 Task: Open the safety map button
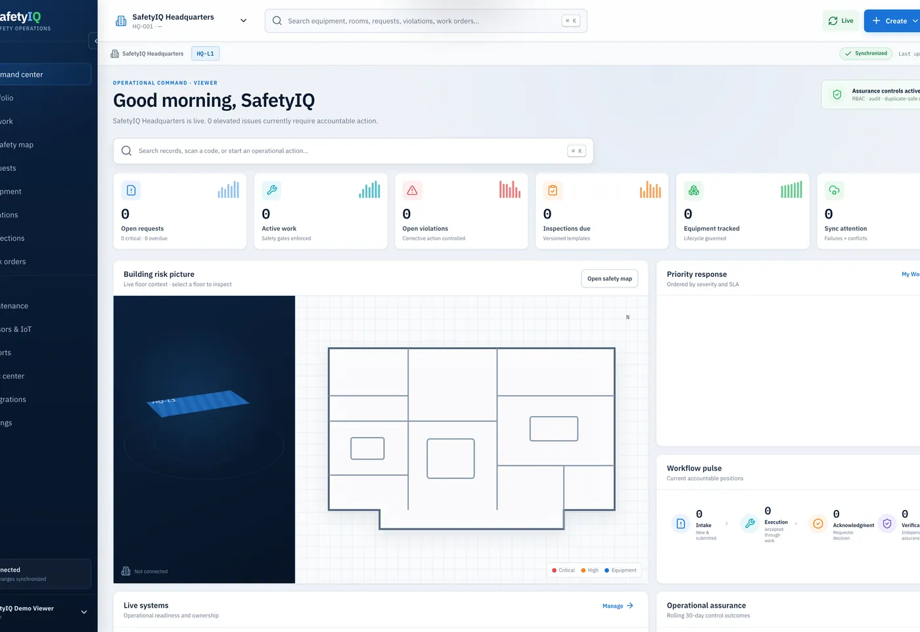(609, 279)
